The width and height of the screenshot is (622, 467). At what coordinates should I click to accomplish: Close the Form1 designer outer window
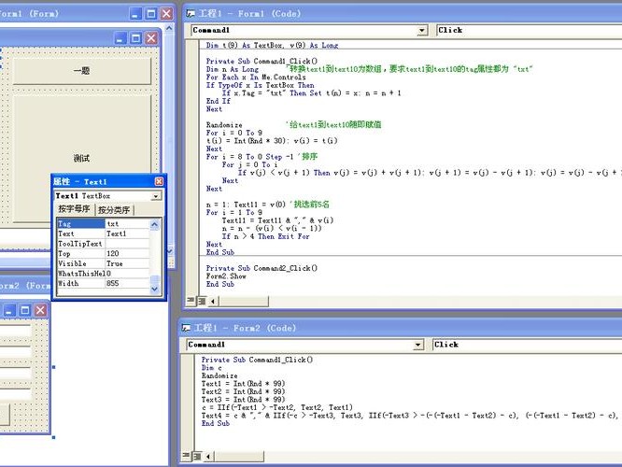[166, 14]
